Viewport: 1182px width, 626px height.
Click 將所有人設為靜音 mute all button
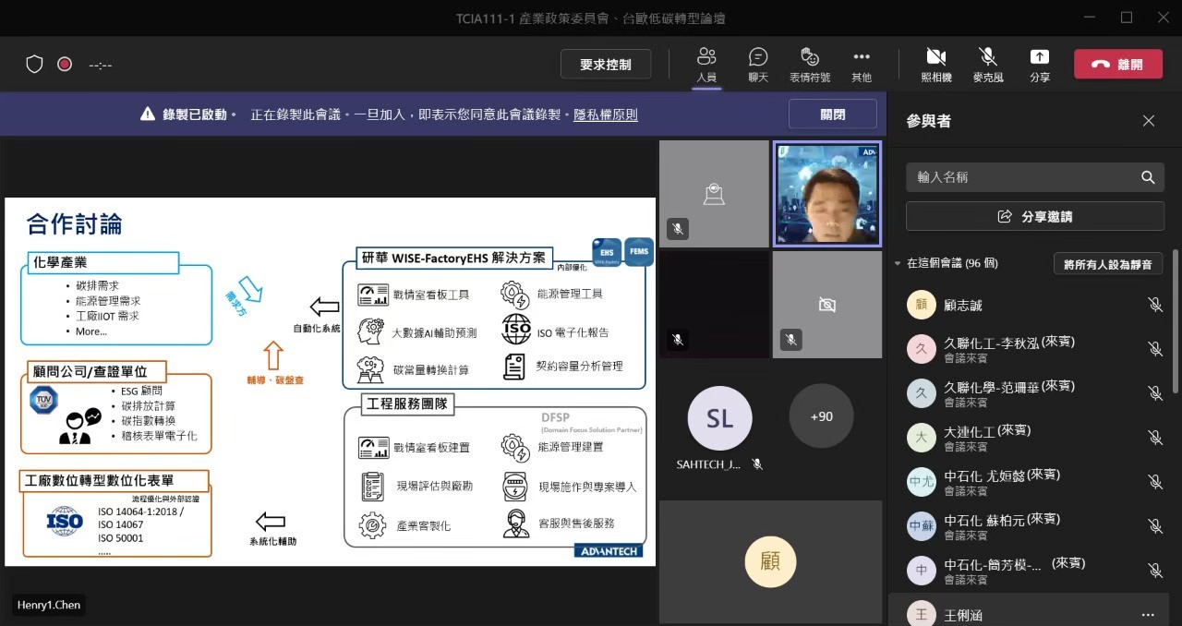(1108, 264)
